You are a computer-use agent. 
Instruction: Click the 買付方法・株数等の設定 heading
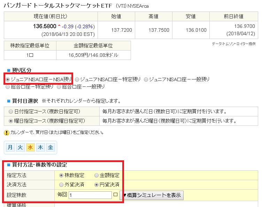click(40, 165)
